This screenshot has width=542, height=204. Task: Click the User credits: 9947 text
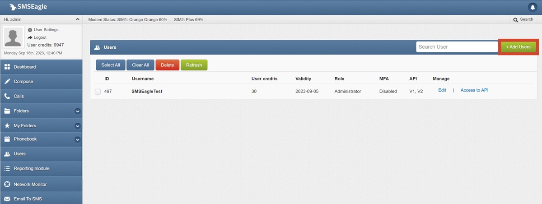click(46, 45)
